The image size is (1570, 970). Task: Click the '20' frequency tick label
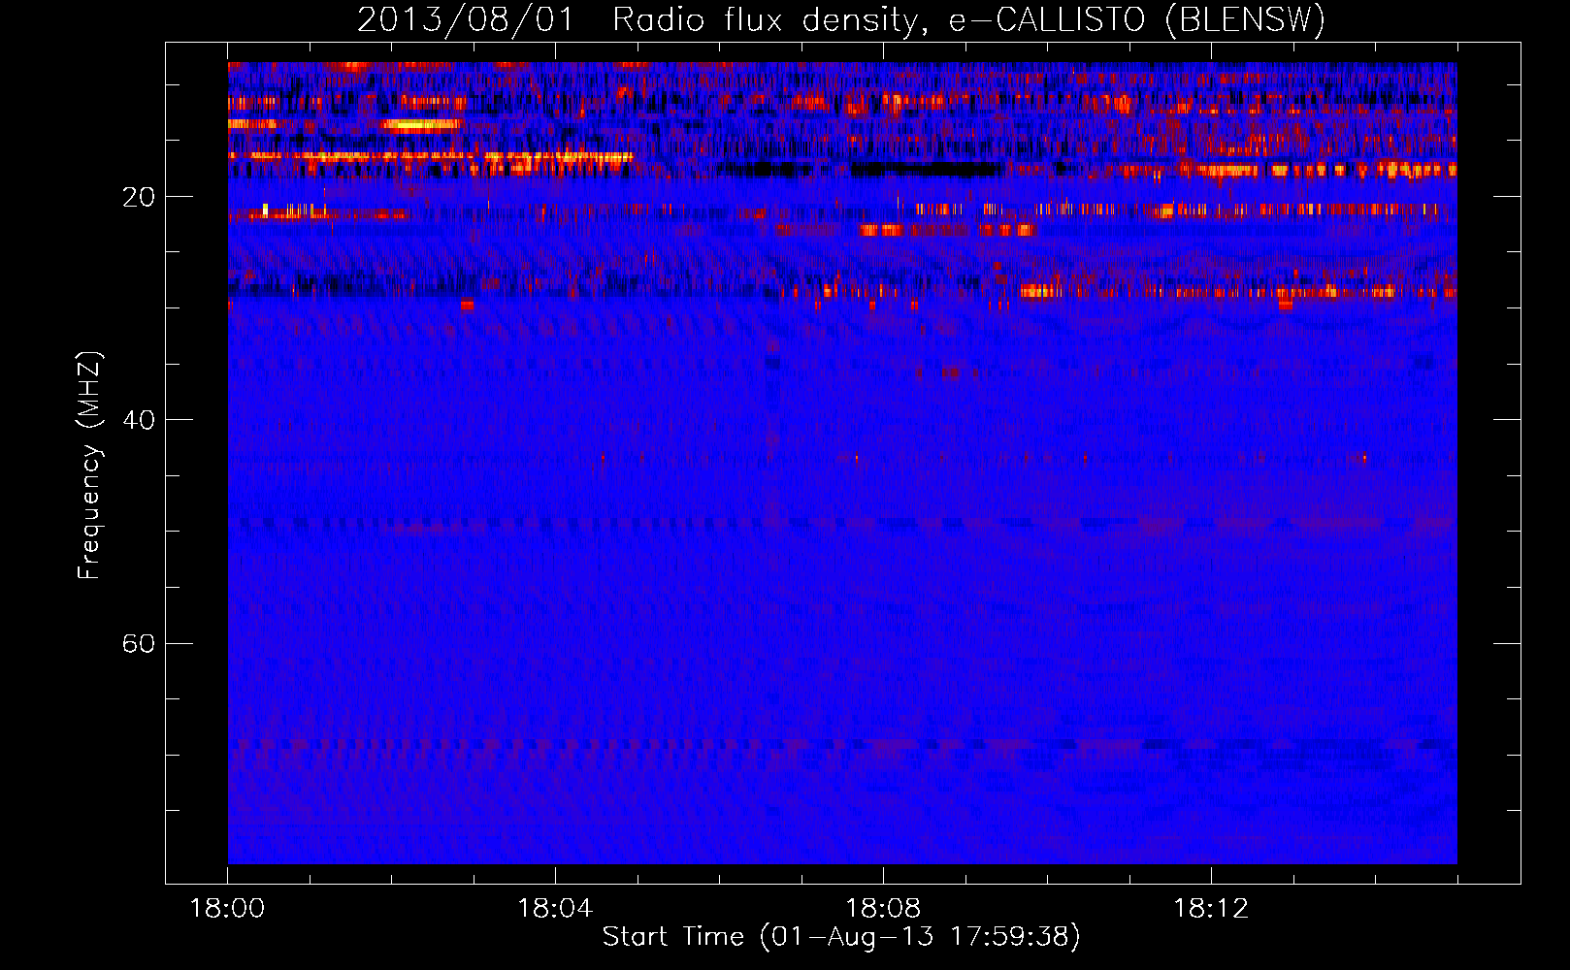coord(139,198)
